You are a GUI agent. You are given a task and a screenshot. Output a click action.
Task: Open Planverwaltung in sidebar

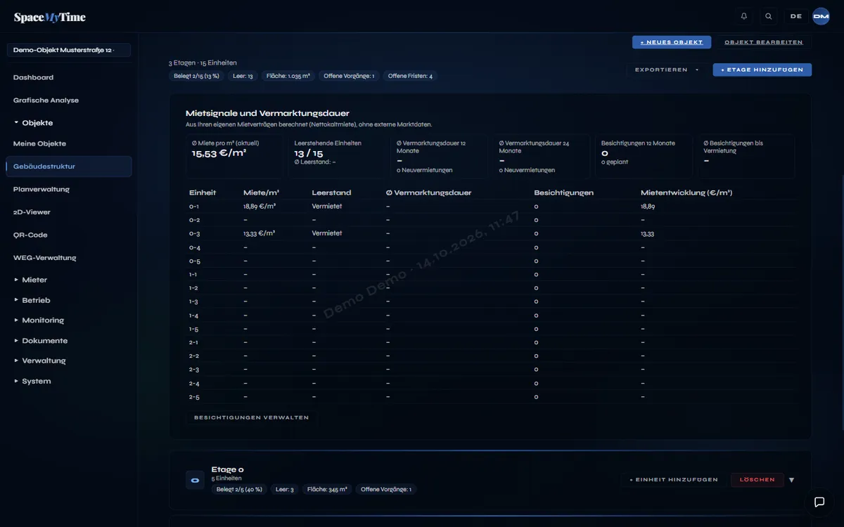(x=41, y=189)
